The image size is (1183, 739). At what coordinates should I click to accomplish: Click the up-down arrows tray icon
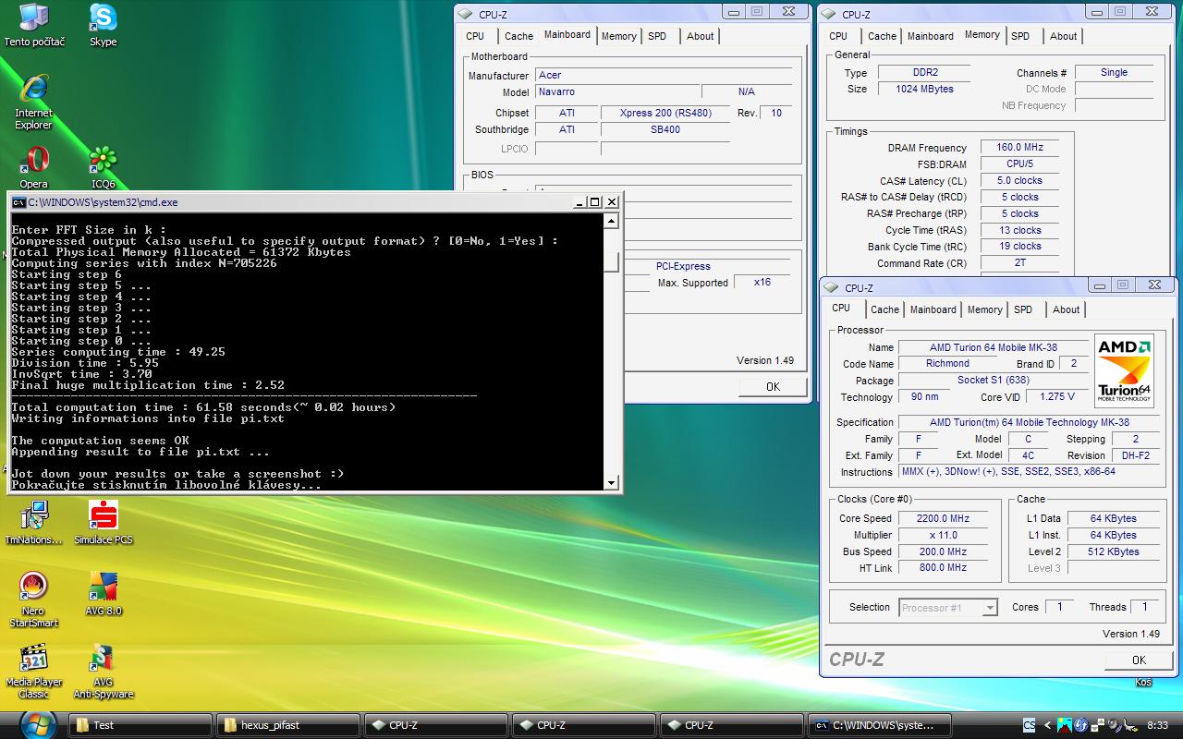tap(1098, 725)
